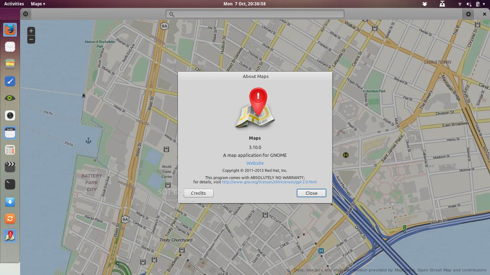Click the Wi-Fi network indicator
The height and width of the screenshot is (275, 490).
460,4
